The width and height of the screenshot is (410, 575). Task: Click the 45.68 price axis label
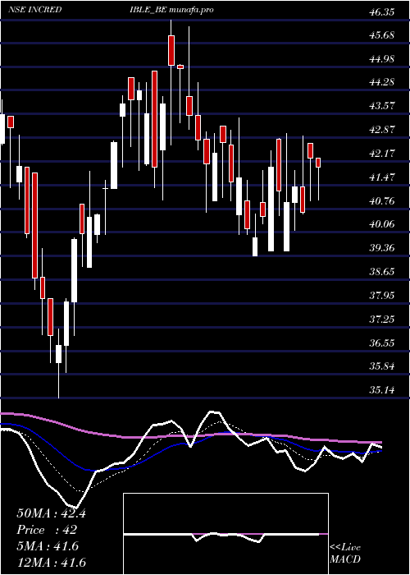pyautogui.click(x=382, y=35)
